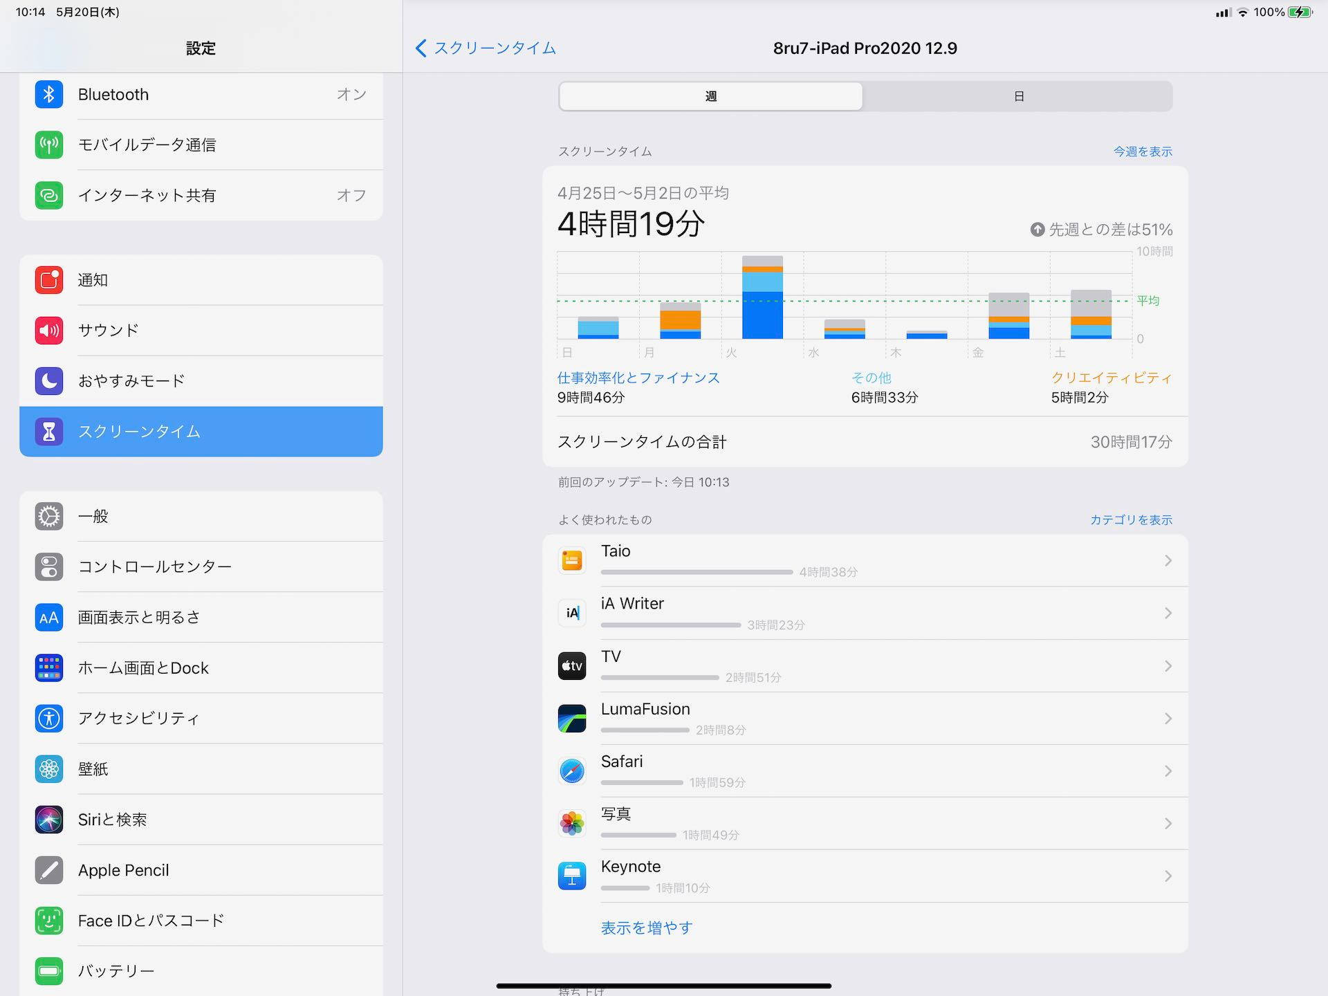Go back to スクリーンタイム
1328x996 pixels.
(x=486, y=48)
